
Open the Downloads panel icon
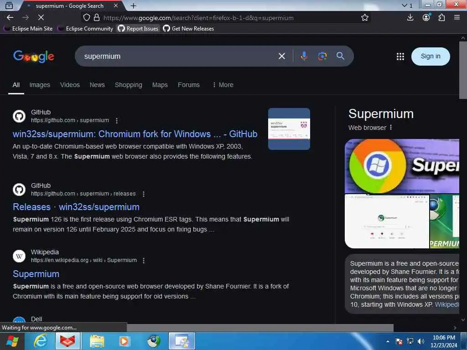410,18
